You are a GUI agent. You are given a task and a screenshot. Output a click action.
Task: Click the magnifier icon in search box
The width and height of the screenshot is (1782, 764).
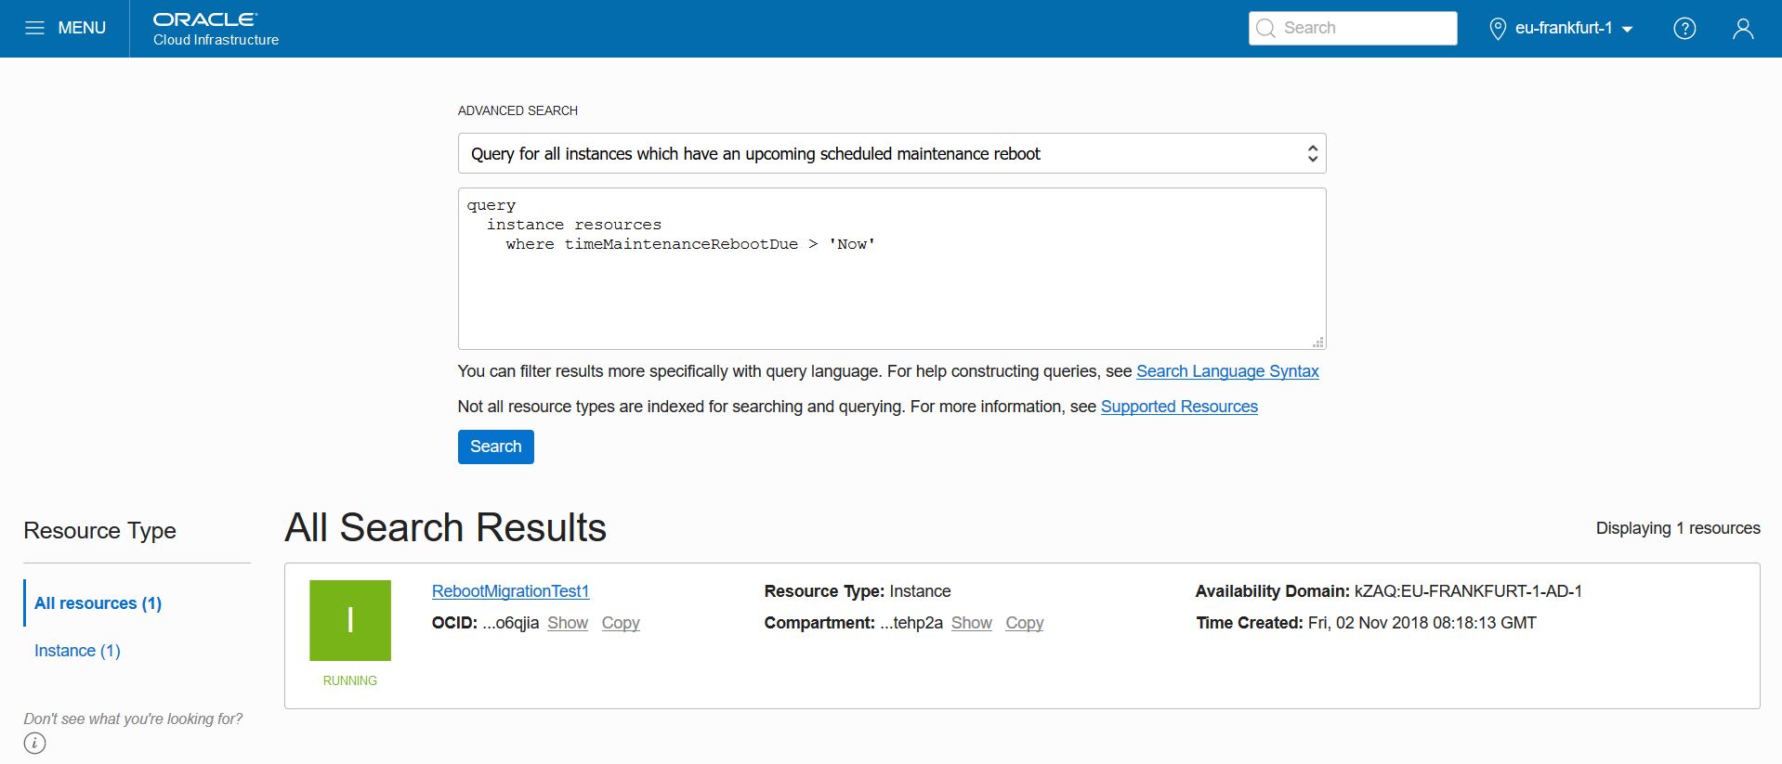click(1265, 29)
